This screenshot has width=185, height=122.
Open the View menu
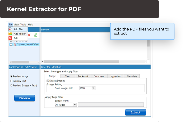click(16, 24)
